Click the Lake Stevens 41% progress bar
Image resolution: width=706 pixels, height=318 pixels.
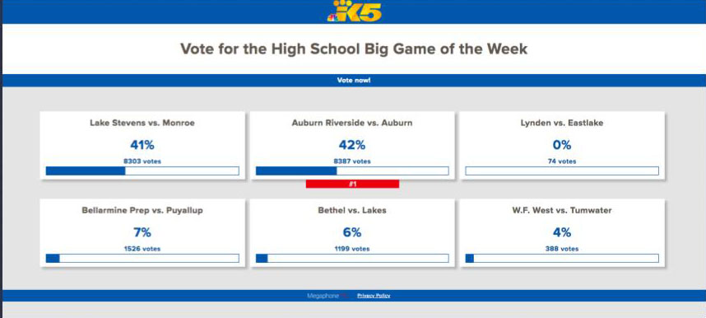pos(142,171)
